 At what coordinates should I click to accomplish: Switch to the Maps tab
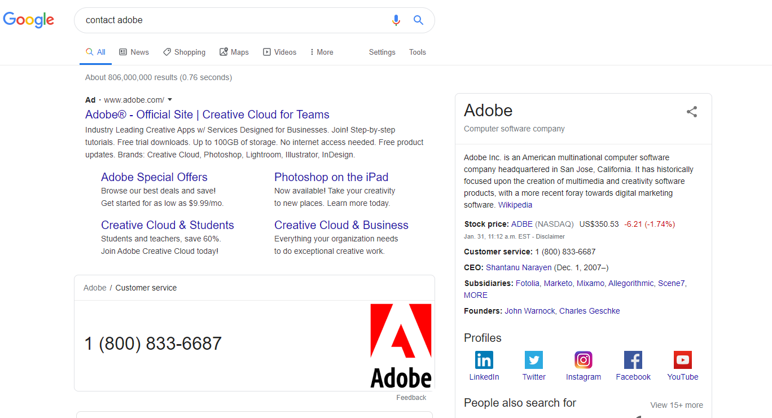234,52
